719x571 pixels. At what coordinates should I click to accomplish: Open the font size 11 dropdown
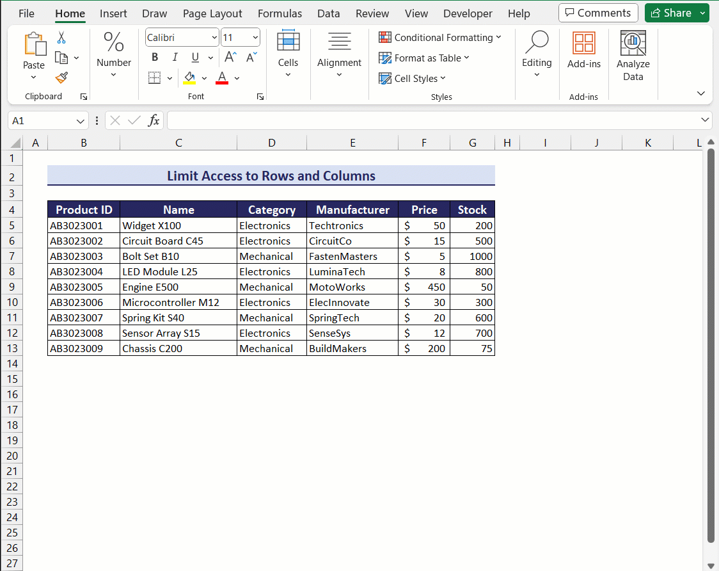[x=255, y=38]
